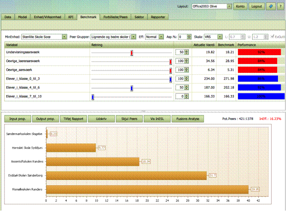Viewport: 286px width, 211px height.
Task: Open the Peer Grupper dropdown
Action: click(x=133, y=37)
